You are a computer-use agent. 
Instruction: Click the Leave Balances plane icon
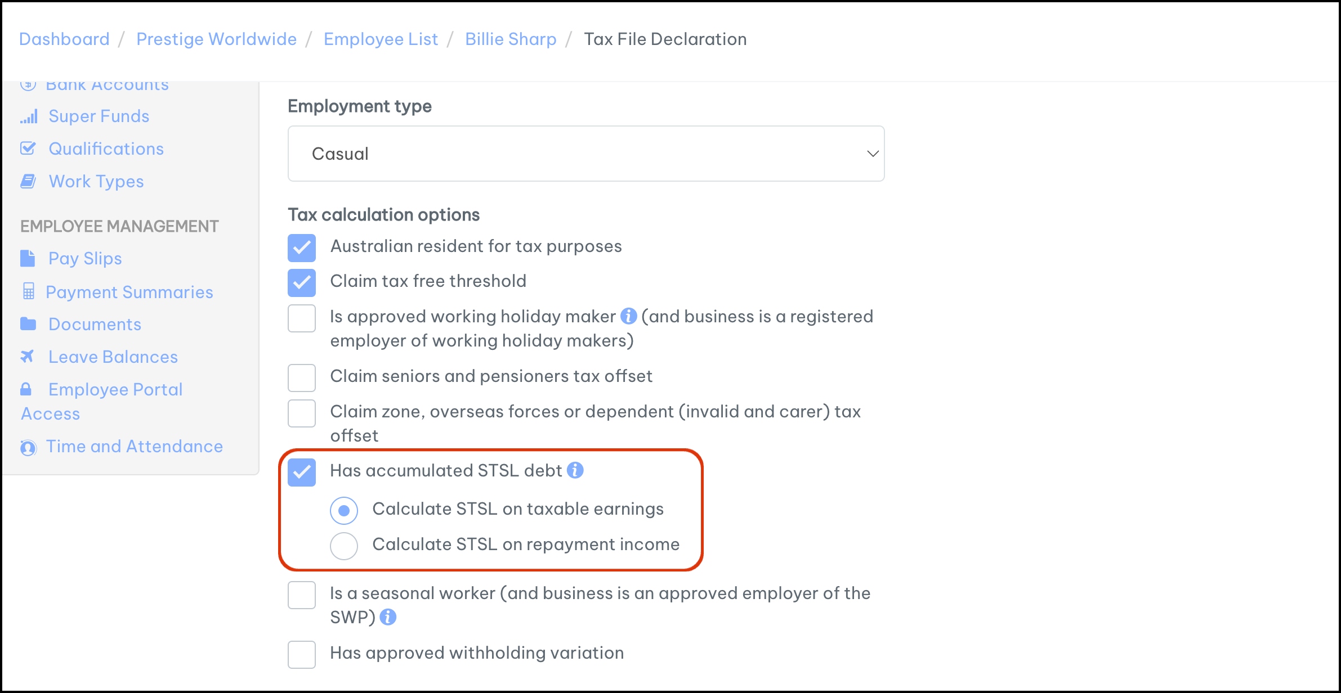[27, 357]
